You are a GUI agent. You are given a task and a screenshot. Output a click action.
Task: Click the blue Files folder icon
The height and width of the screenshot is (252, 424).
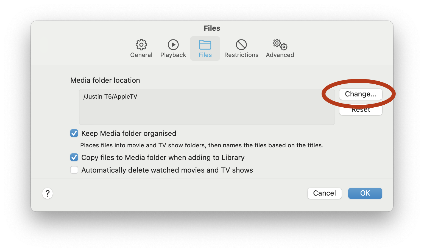click(205, 45)
